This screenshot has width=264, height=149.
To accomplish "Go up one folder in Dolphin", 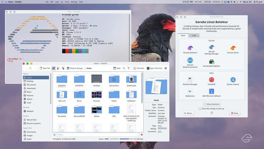I will click(x=30, y=68).
